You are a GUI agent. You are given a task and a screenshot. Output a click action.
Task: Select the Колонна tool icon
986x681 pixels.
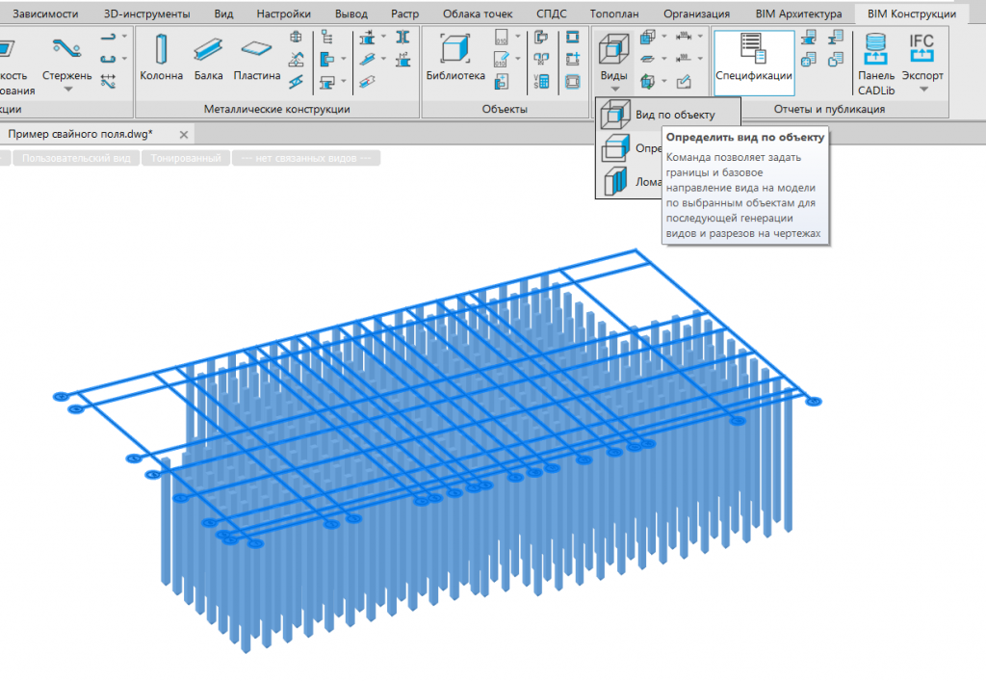click(161, 49)
